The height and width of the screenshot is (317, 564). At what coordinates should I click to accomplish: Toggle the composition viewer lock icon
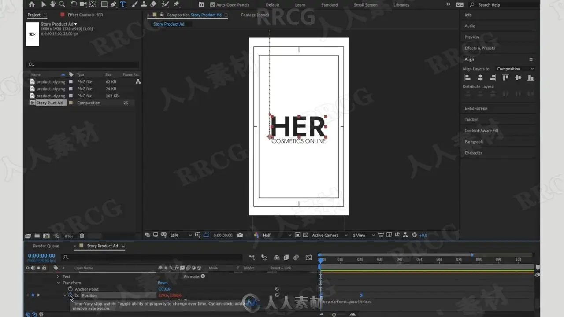(162, 15)
